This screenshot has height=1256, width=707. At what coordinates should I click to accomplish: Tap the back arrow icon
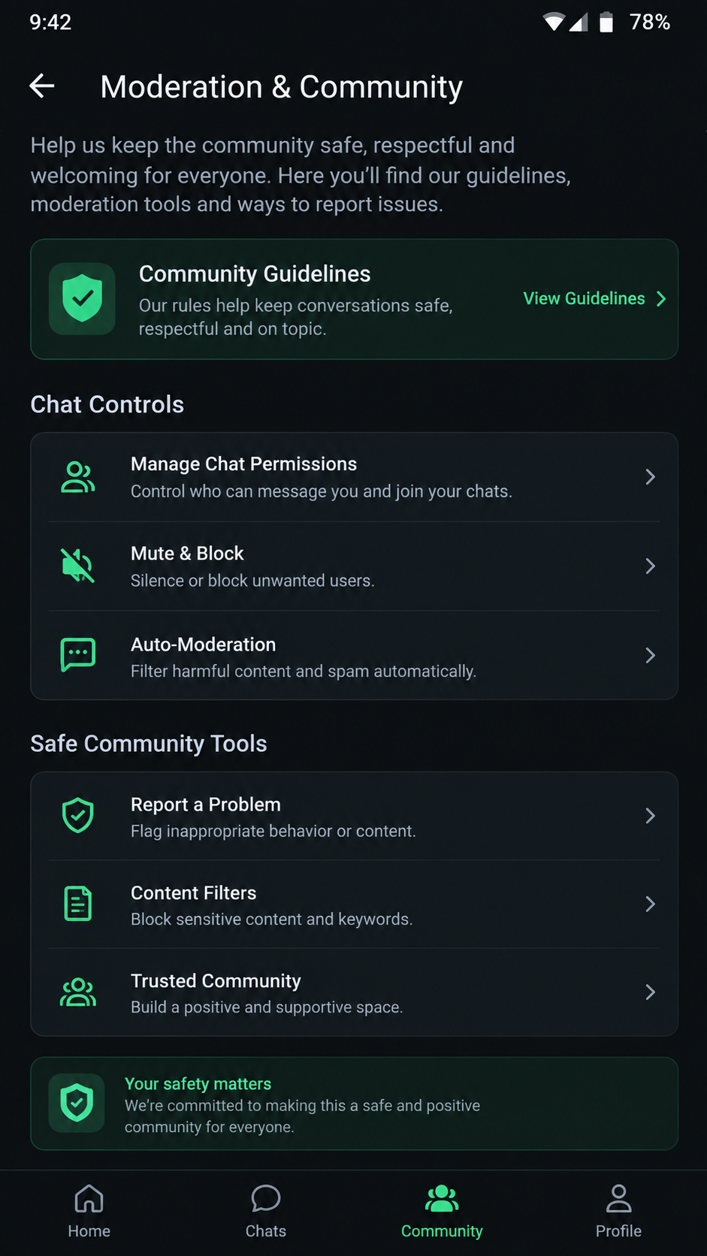pos(42,86)
